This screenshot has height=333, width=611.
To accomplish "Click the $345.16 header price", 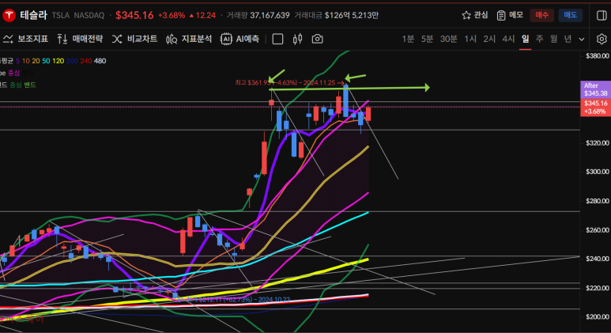I will click(134, 15).
